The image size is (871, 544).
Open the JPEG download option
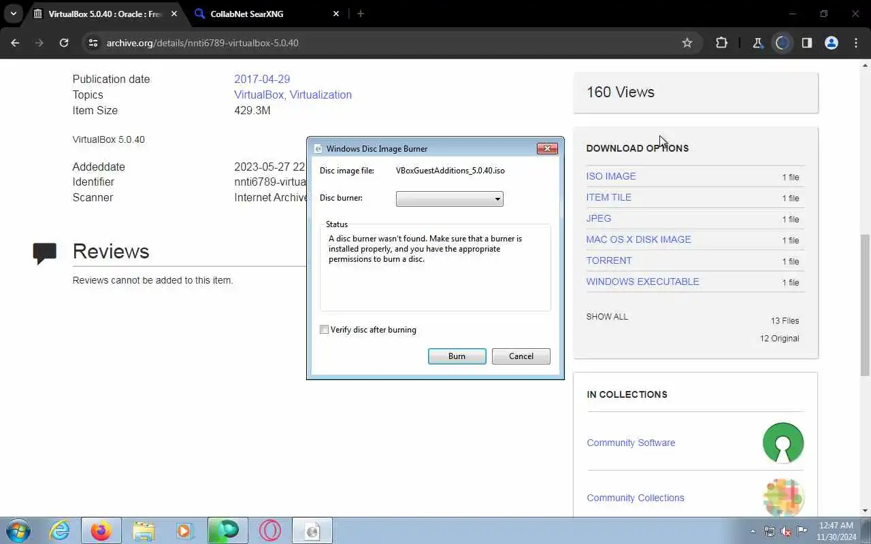click(x=598, y=218)
